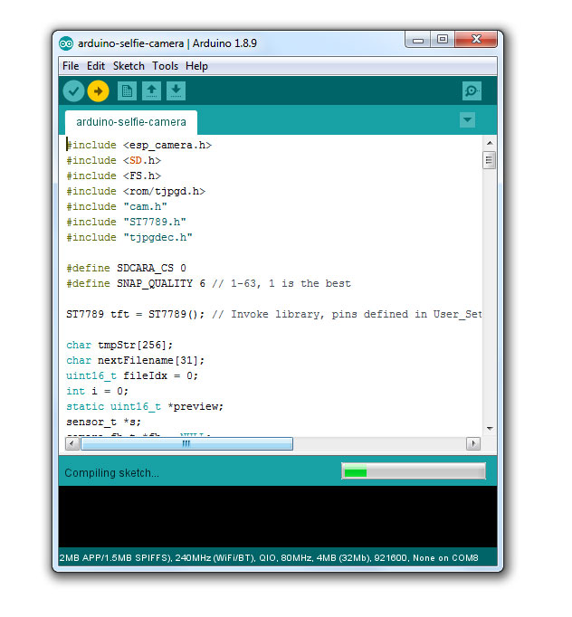
Task: Click the Verify checkmark button
Action: [73, 91]
